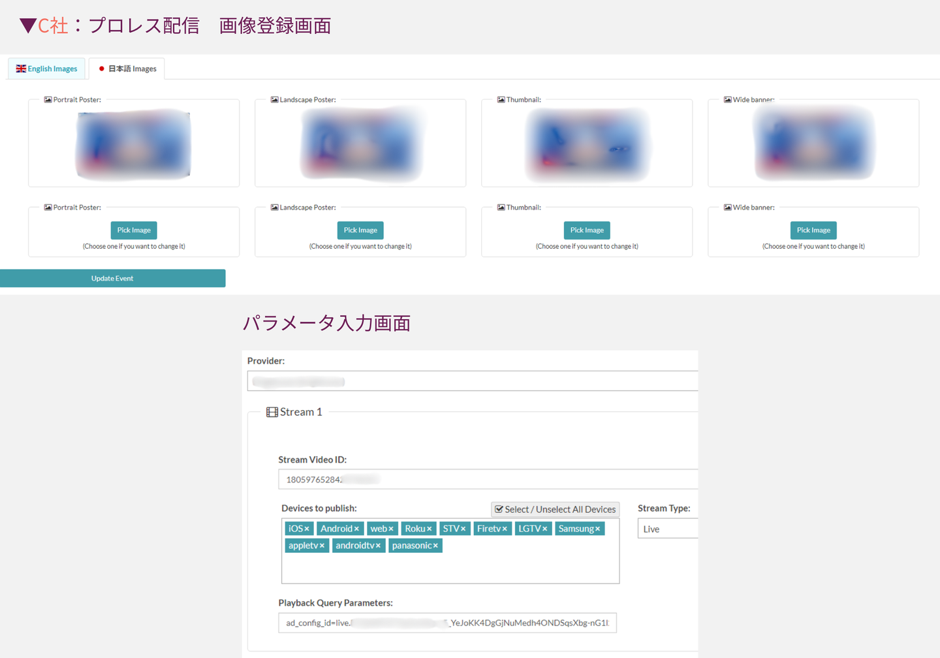
Task: Click Pick Image for Landscape Poster
Action: [360, 230]
